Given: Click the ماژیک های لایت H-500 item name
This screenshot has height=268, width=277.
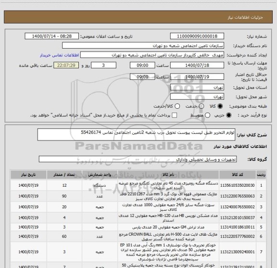Looking at the screenshot, I should click(168, 237).
